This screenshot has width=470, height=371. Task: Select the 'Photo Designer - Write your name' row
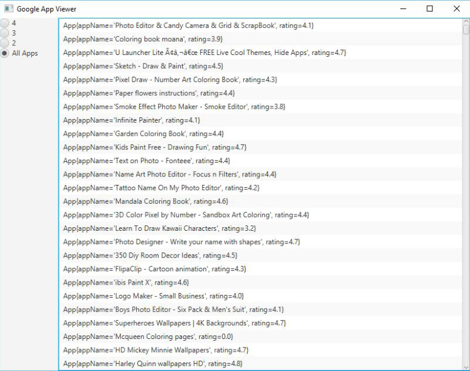click(x=261, y=242)
